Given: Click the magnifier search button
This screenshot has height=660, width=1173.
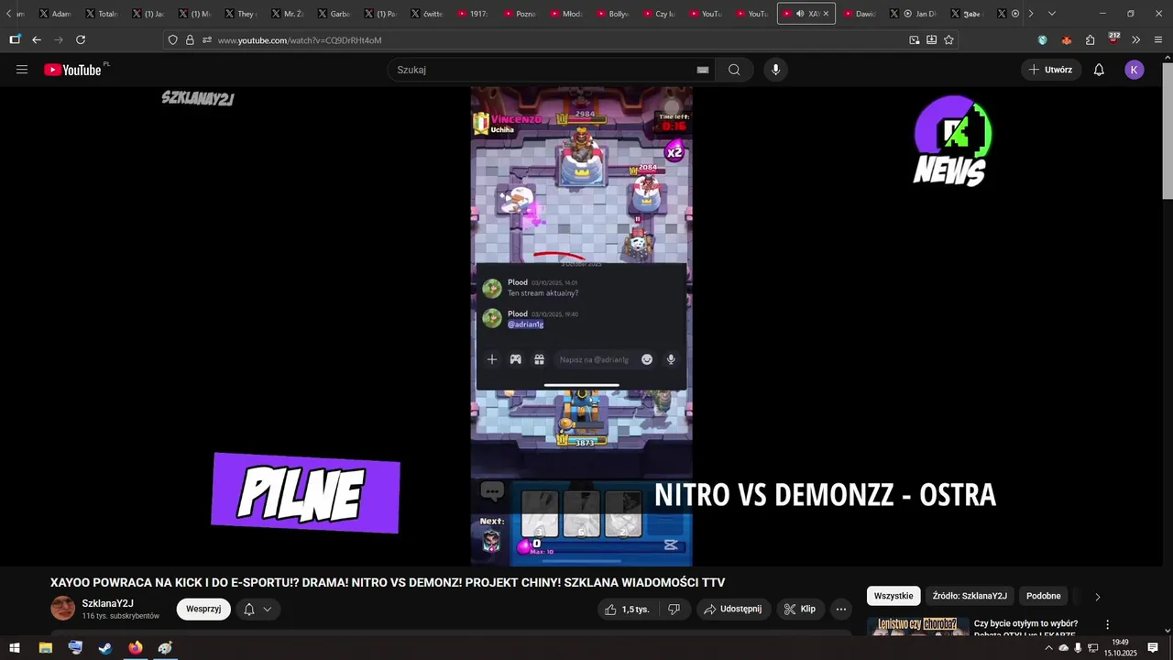Looking at the screenshot, I should click(x=734, y=70).
